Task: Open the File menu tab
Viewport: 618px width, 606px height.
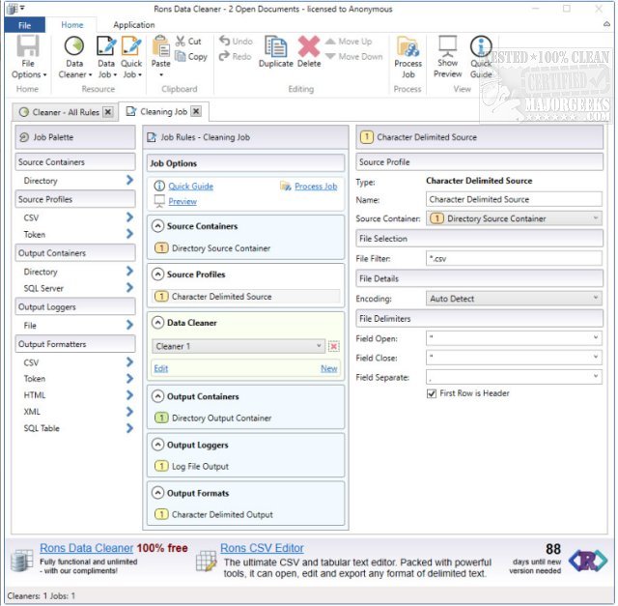Action: pyautogui.click(x=24, y=25)
